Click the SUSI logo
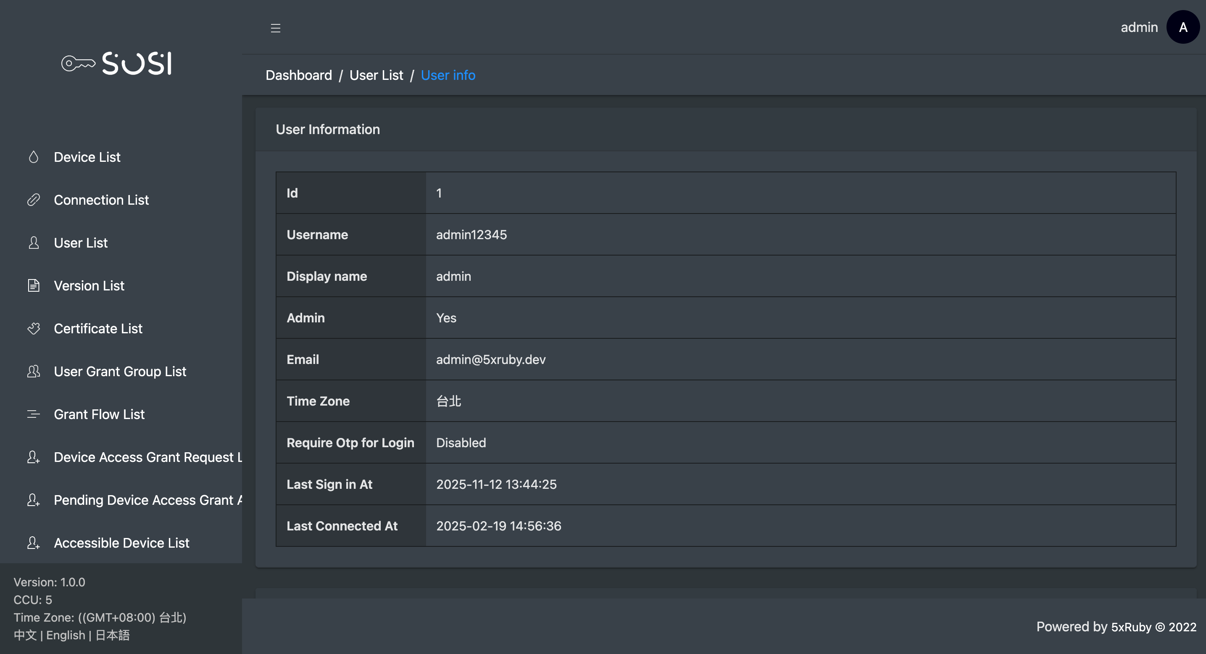This screenshot has height=654, width=1206. coord(117,63)
